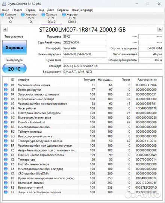Select the Disk 3 tab
Image resolution: width=165 pixels, height=203 pixels.
point(72,18)
